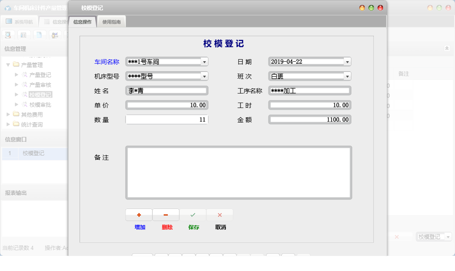Click inside the 备注 remarks text area
Image resolution: width=455 pixels, height=271 pixels.
(x=238, y=172)
